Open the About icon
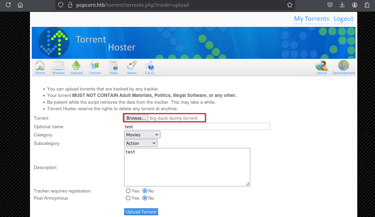 coord(321,67)
